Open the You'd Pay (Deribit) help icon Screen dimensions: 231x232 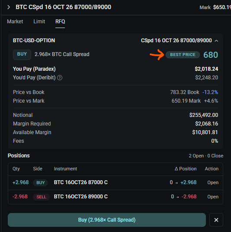click(60, 78)
